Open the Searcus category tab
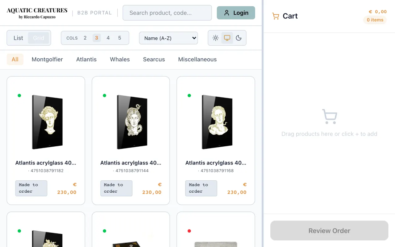This screenshot has width=395, height=247. 154,59
